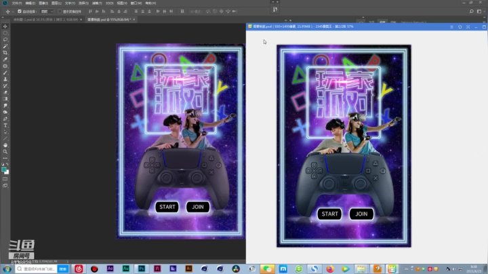488x274 pixels.
Task: Click the taskbar search input field
Action: [36, 269]
